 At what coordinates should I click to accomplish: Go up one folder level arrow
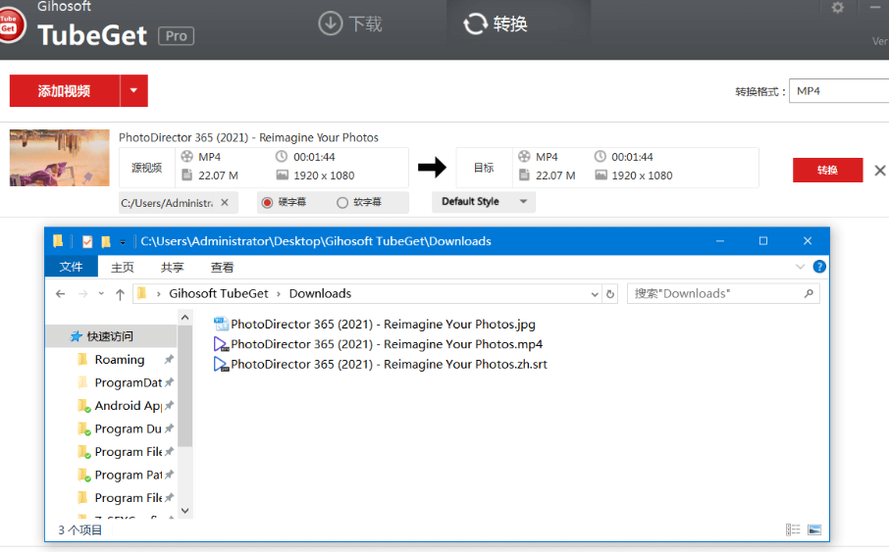pos(120,293)
